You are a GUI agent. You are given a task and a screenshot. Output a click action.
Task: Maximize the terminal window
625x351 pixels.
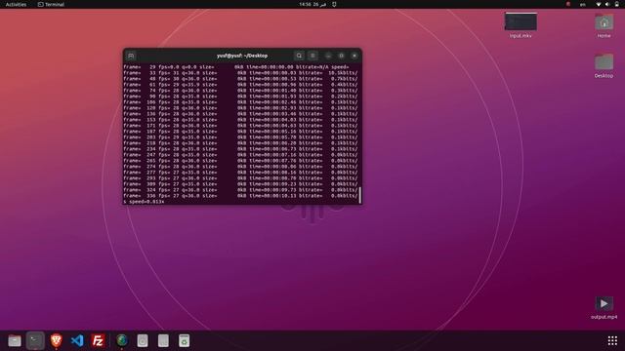click(x=341, y=56)
